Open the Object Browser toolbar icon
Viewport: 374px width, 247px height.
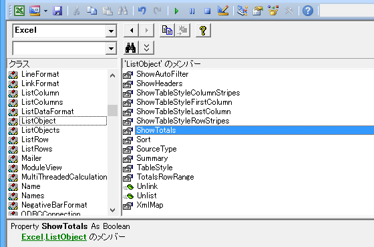[x=273, y=11]
